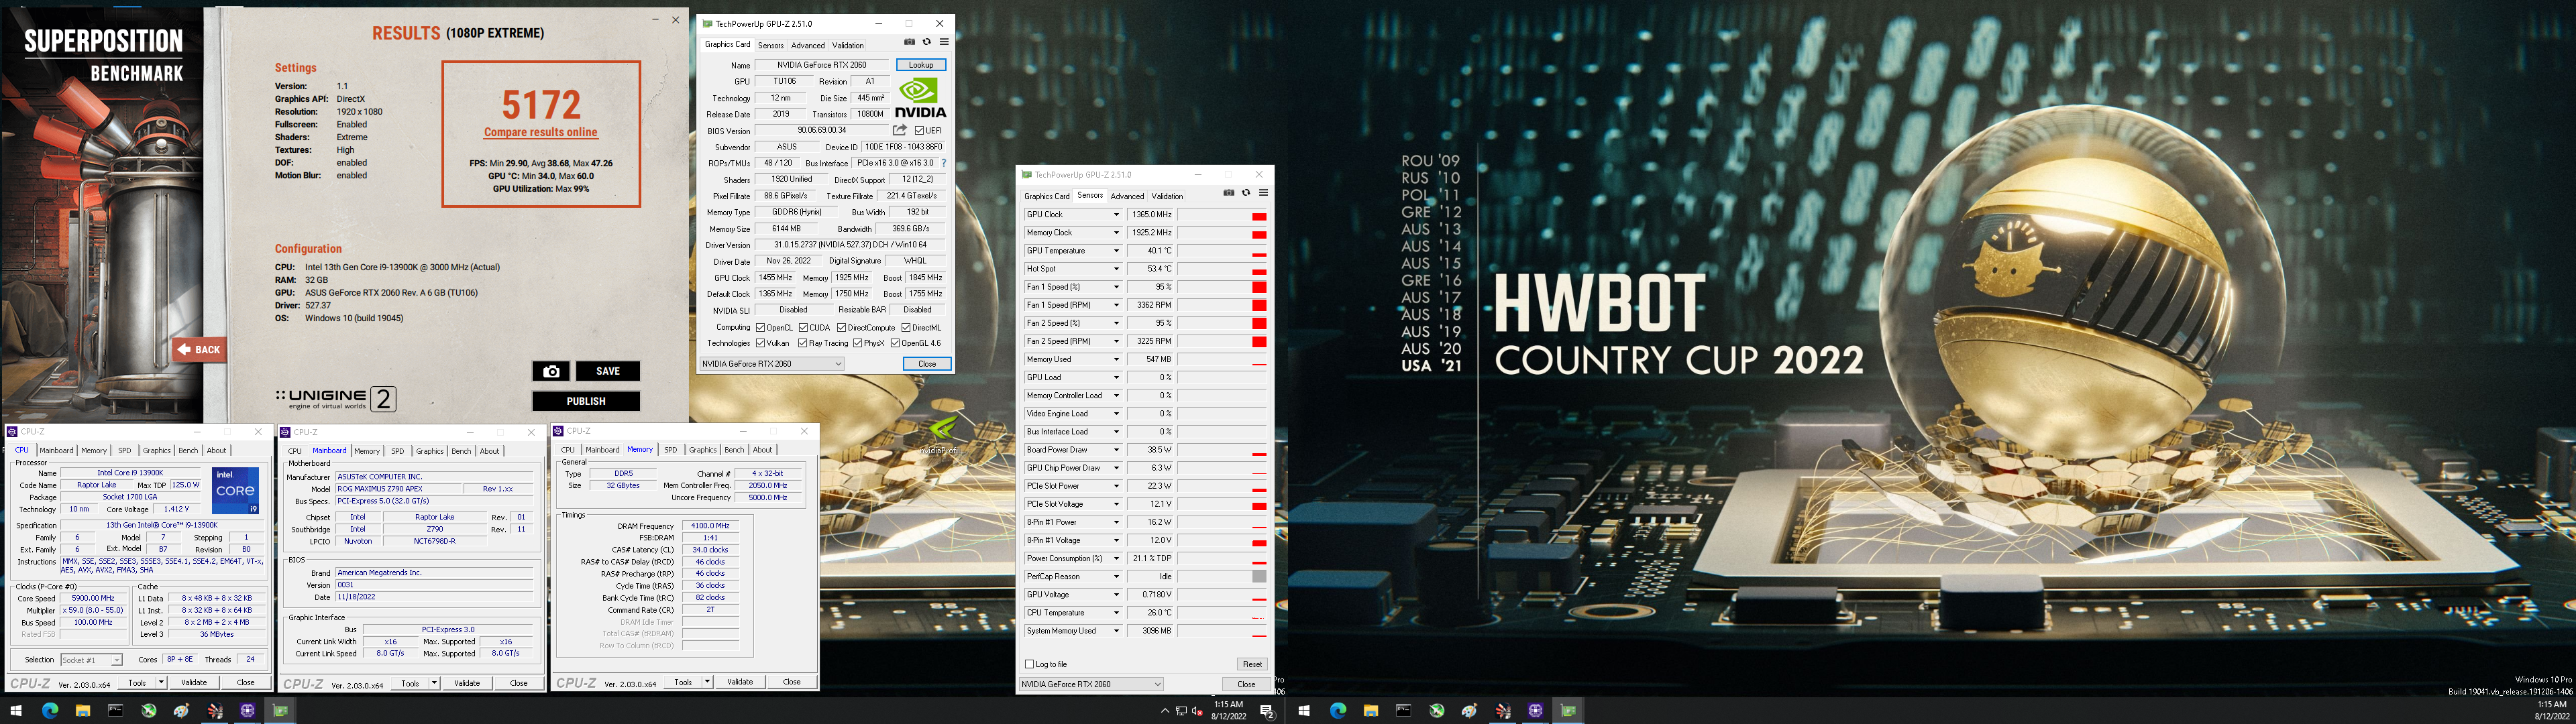Open Advanced tab in GPU-Z Graphics Card window

coord(808,45)
